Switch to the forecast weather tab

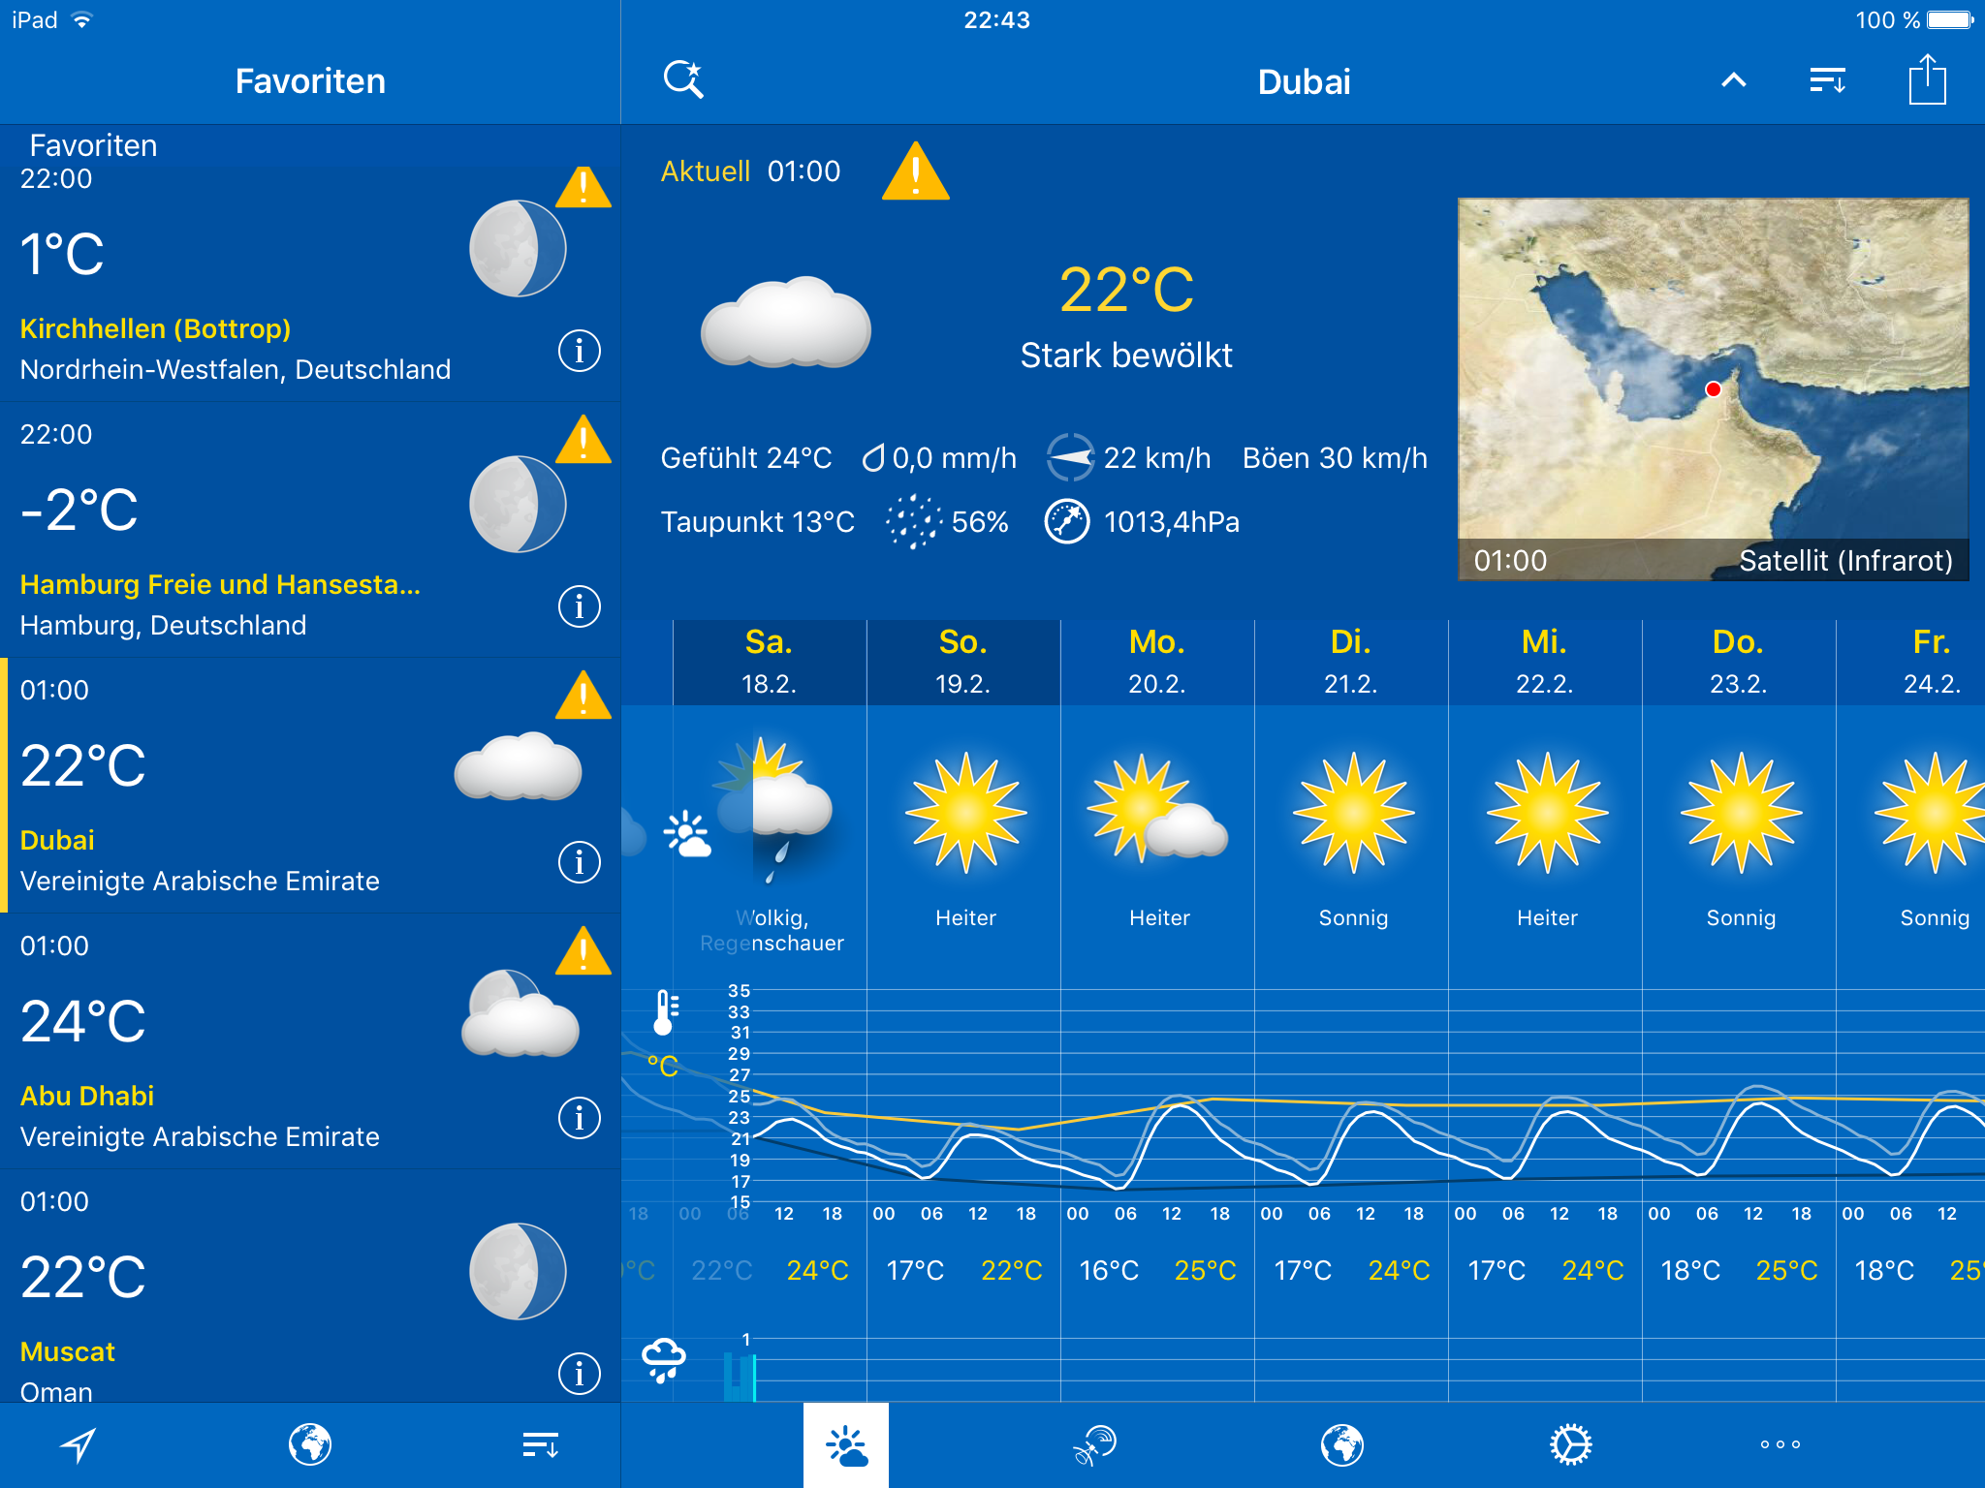(x=846, y=1444)
